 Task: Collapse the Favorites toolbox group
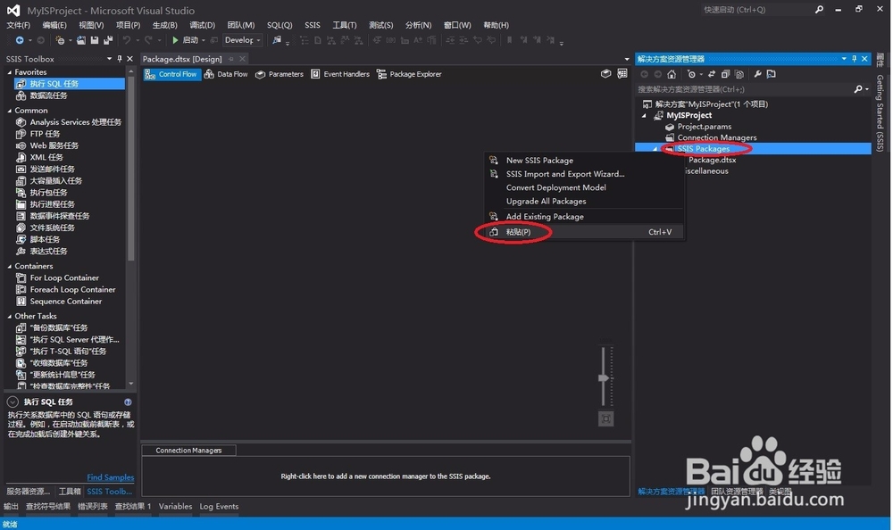(9, 72)
